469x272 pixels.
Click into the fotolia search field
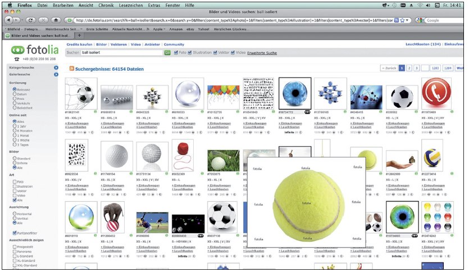click(122, 52)
